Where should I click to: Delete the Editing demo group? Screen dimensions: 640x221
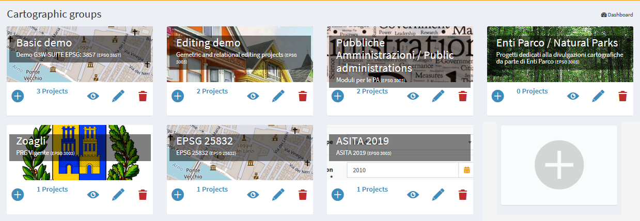303,96
